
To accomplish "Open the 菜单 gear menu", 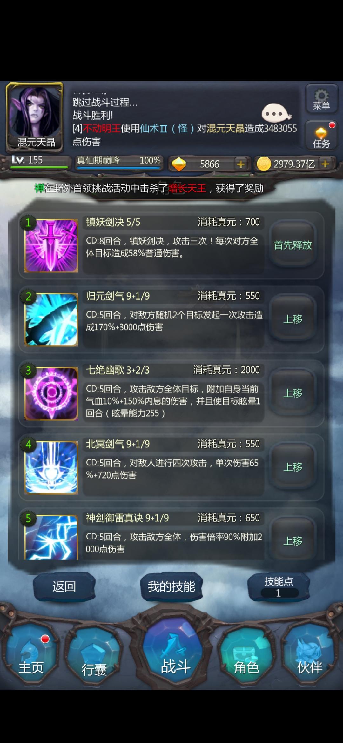I will pos(321,99).
